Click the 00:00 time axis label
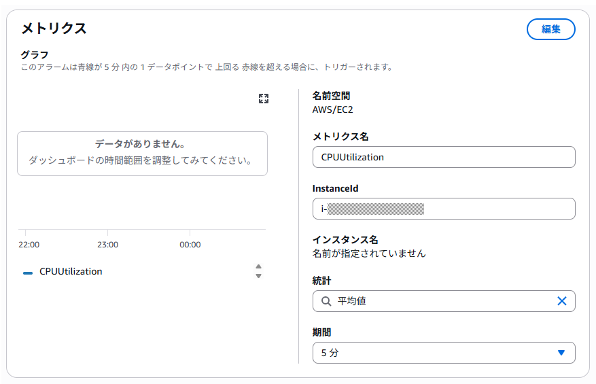The image size is (596, 384). point(190,245)
